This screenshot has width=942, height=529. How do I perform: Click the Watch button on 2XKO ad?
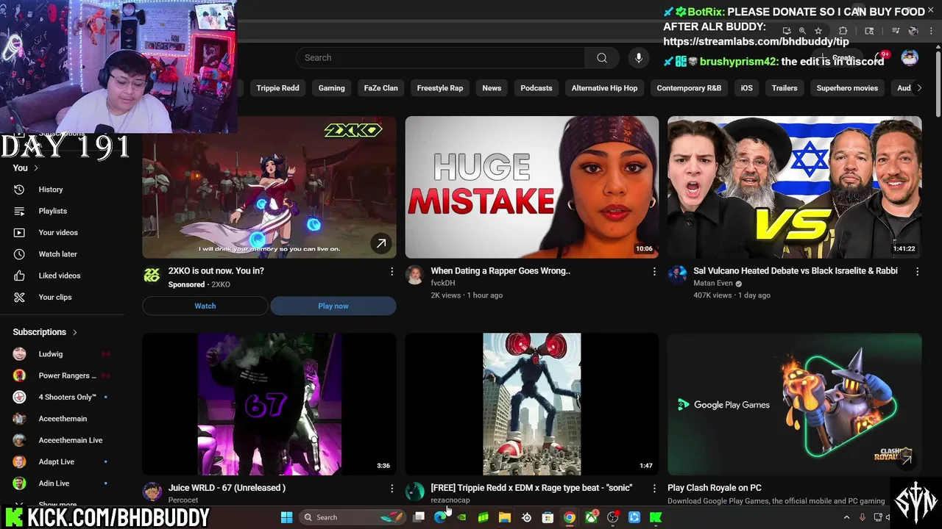click(205, 306)
